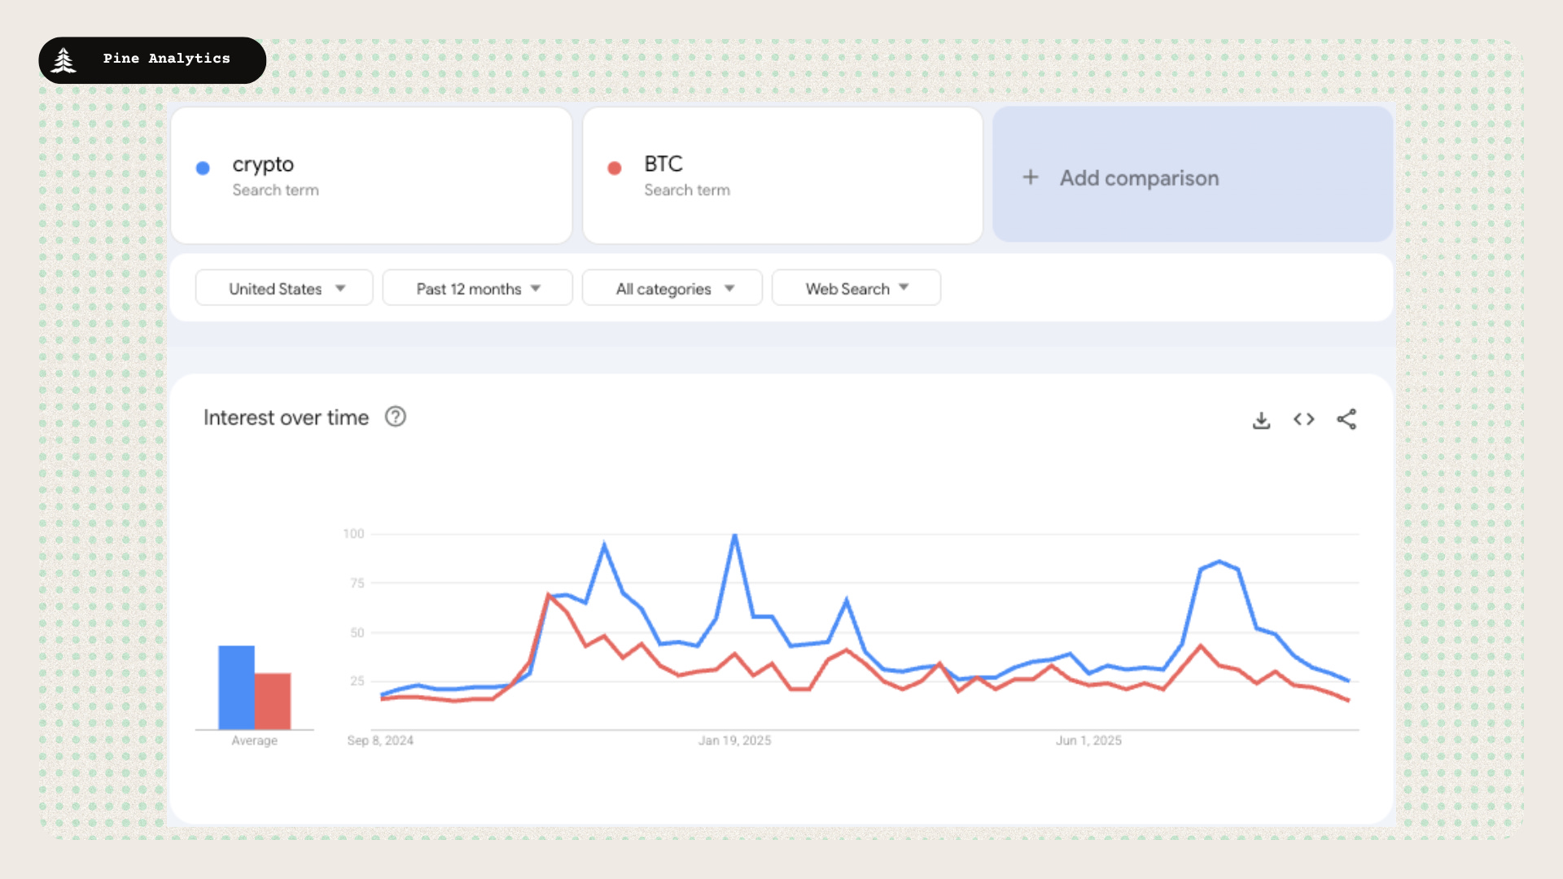1563x879 pixels.
Task: Click the plus icon beside Add comparison
Action: point(1031,177)
